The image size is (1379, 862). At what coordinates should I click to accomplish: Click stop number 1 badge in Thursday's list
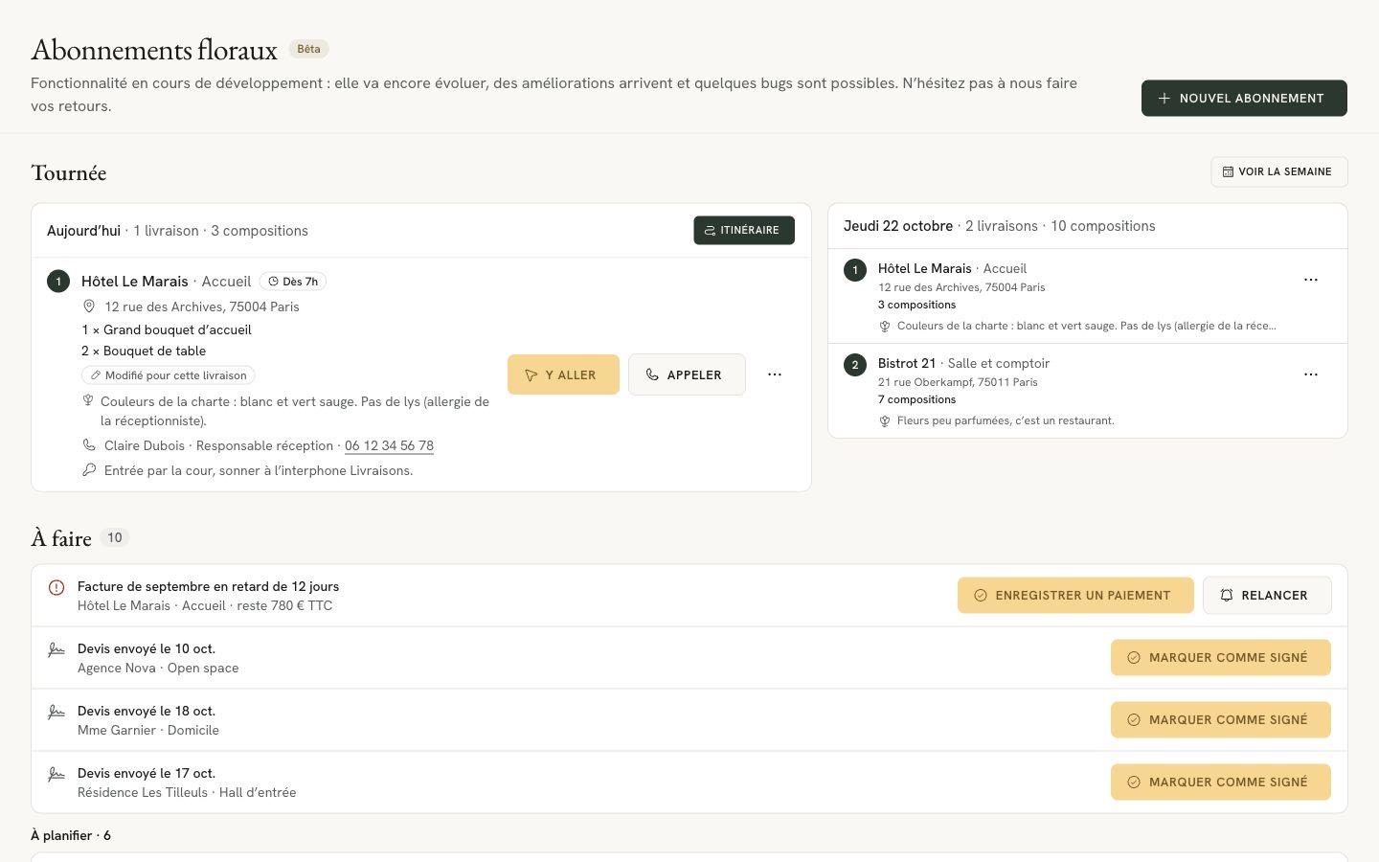tap(855, 270)
